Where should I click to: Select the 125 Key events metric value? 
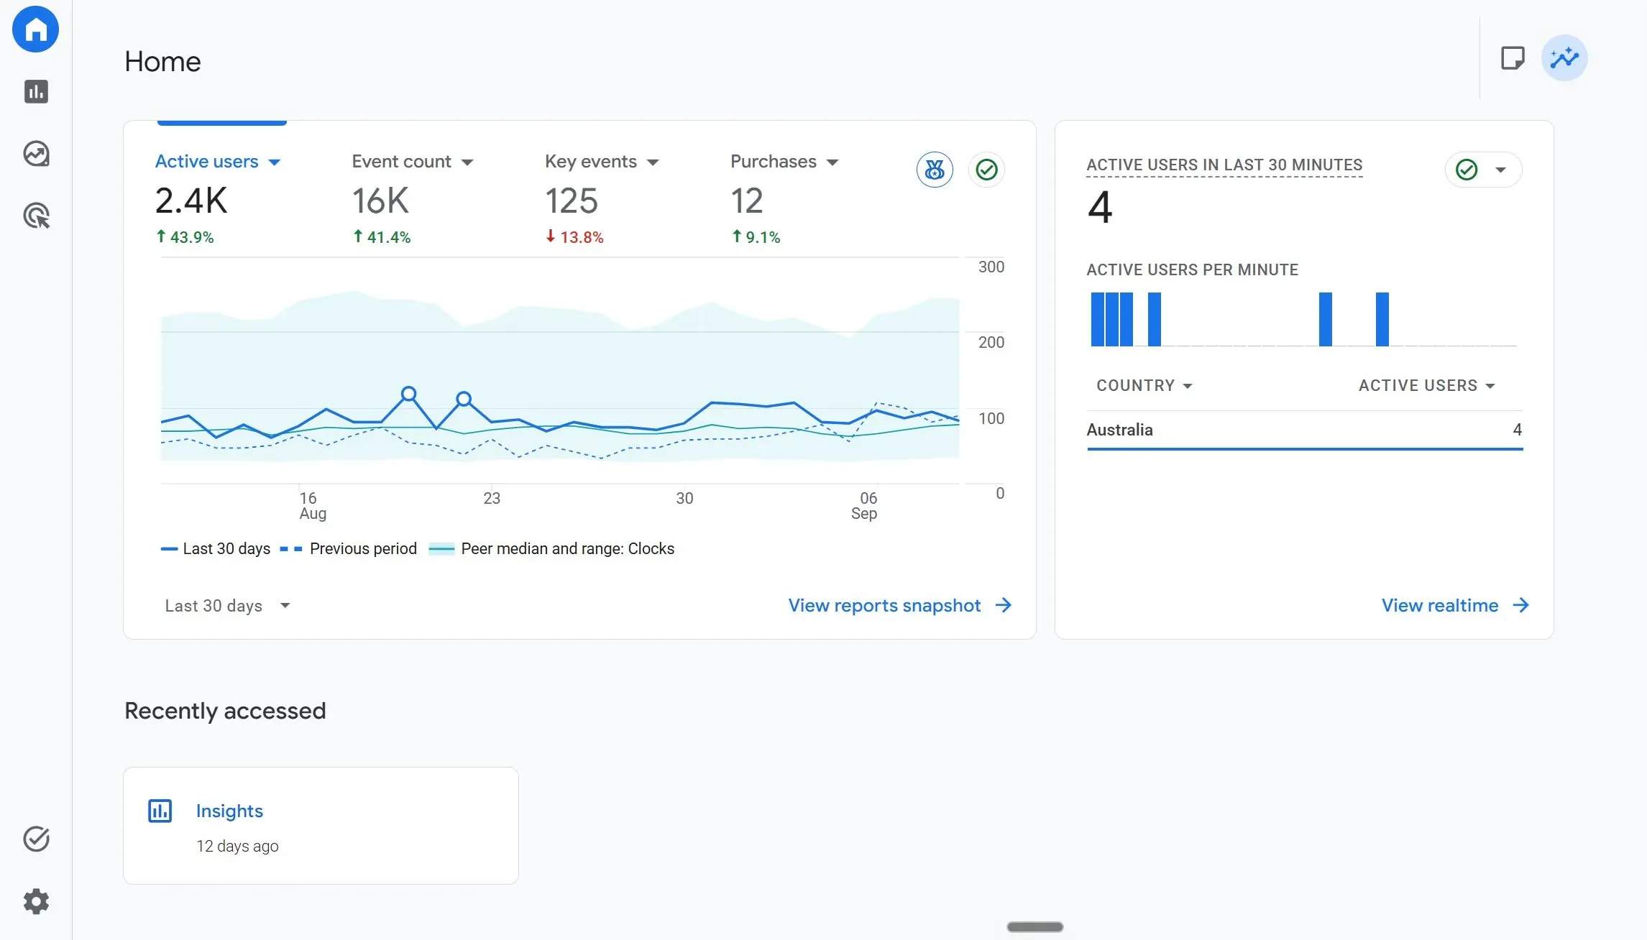(572, 201)
